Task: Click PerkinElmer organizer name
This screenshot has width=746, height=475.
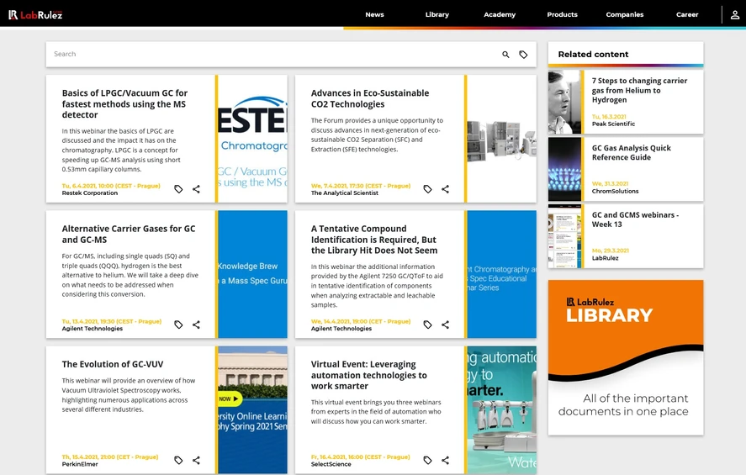Action: [x=79, y=464]
